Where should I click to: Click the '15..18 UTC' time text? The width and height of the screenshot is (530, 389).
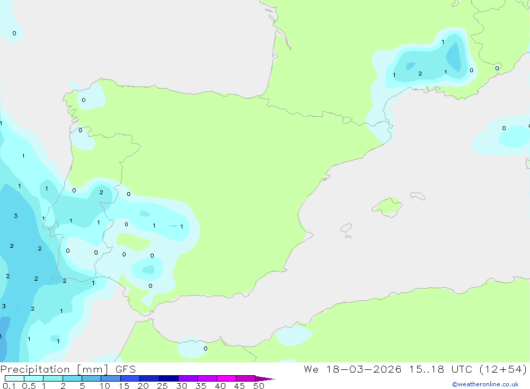pos(440,369)
